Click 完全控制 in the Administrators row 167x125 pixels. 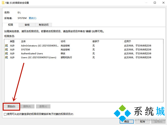[x=65, y=46]
